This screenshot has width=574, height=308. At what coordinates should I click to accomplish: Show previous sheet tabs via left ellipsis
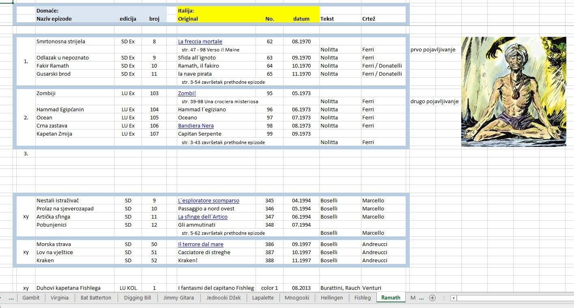11,298
